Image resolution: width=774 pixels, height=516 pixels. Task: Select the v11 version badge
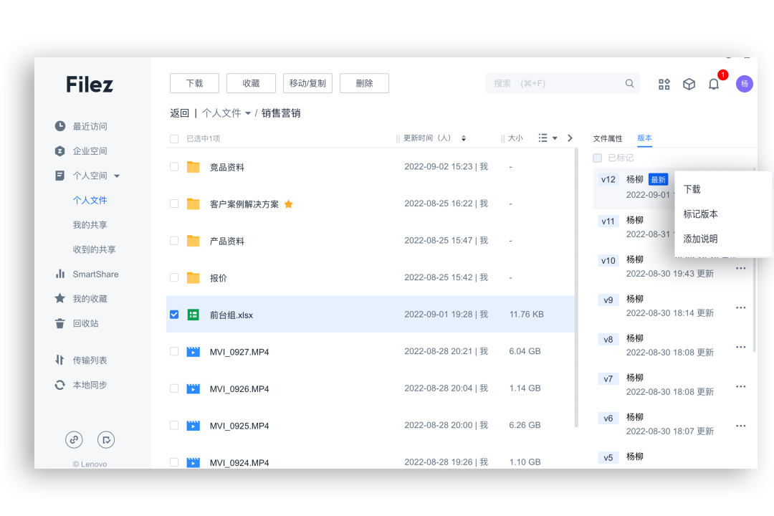click(608, 221)
